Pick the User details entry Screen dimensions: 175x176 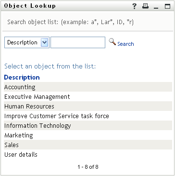(x=88, y=154)
